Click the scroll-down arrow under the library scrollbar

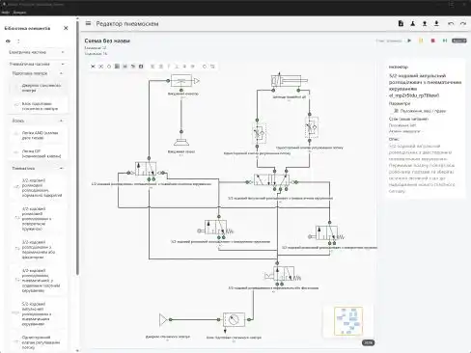coord(77,350)
